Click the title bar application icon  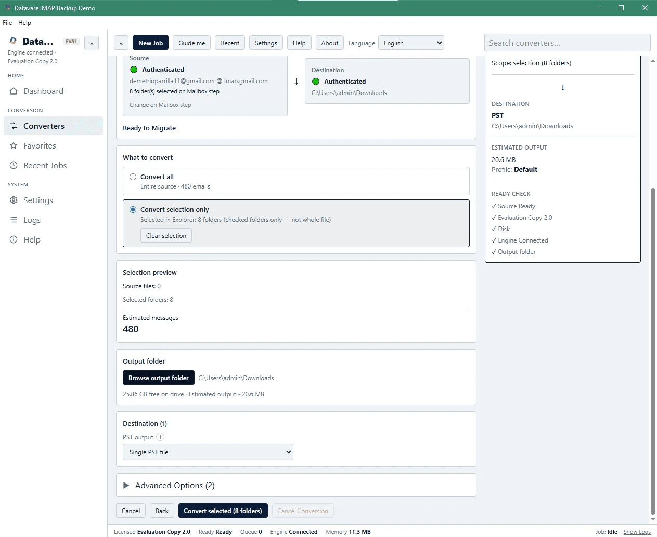pyautogui.click(x=7, y=8)
